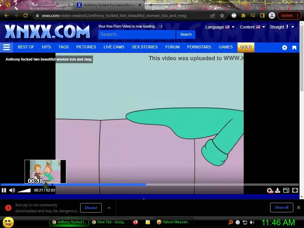Open a new browser tab
The height and width of the screenshot is (228, 304).
click(x=151, y=5)
